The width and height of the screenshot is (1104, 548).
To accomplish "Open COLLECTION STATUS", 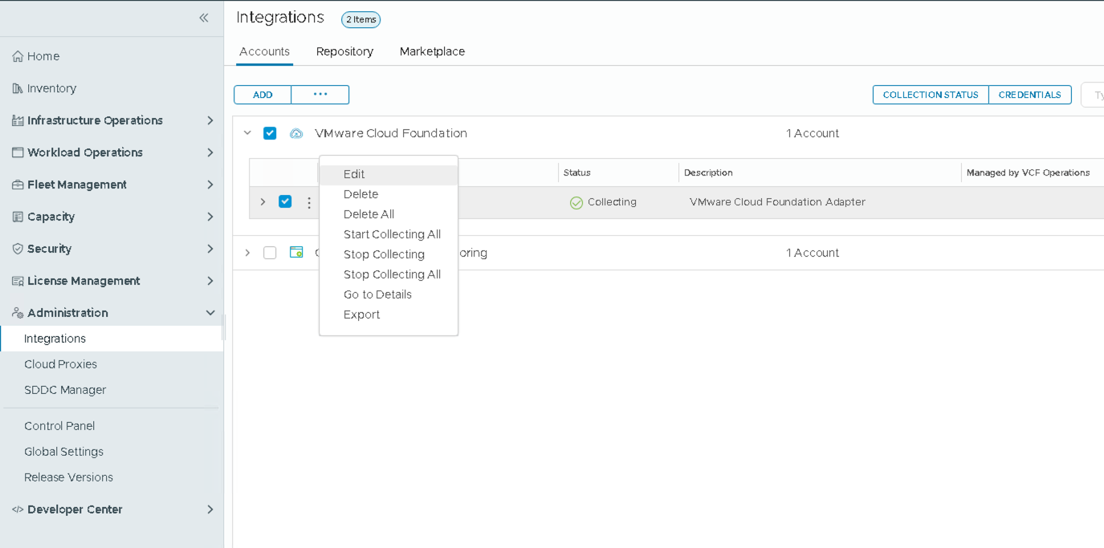I will pyautogui.click(x=930, y=94).
